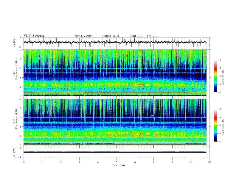Image resolution: width=236 pixels, height=182 pixels.
Task: Click the ch.2 'Frequency (kHz)' axis label
Action: [x=16, y=118]
